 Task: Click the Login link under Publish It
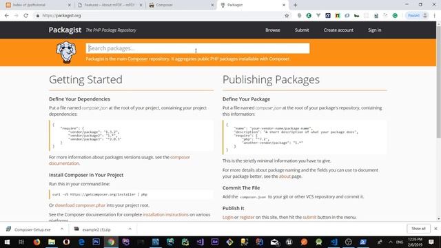tap(228, 218)
